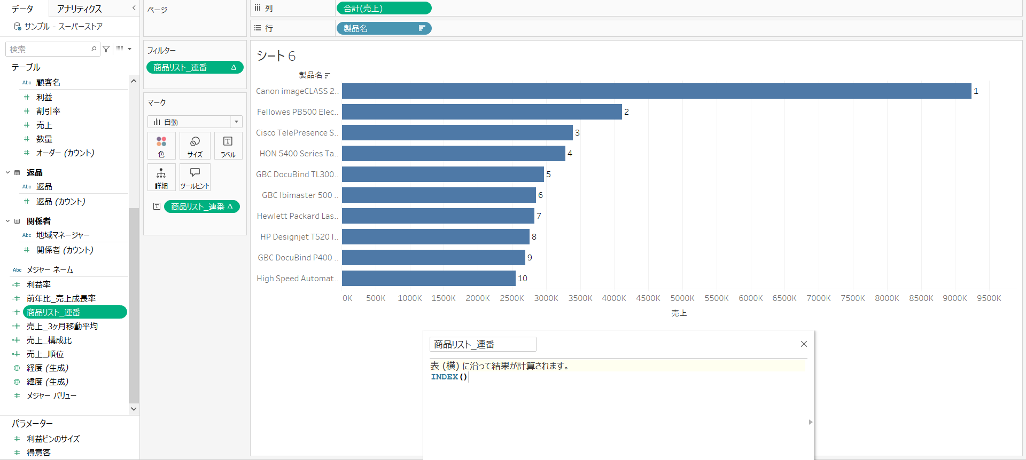Open the ツールヒント marks card button
Viewport: 1026px width, 460px height.
[195, 178]
